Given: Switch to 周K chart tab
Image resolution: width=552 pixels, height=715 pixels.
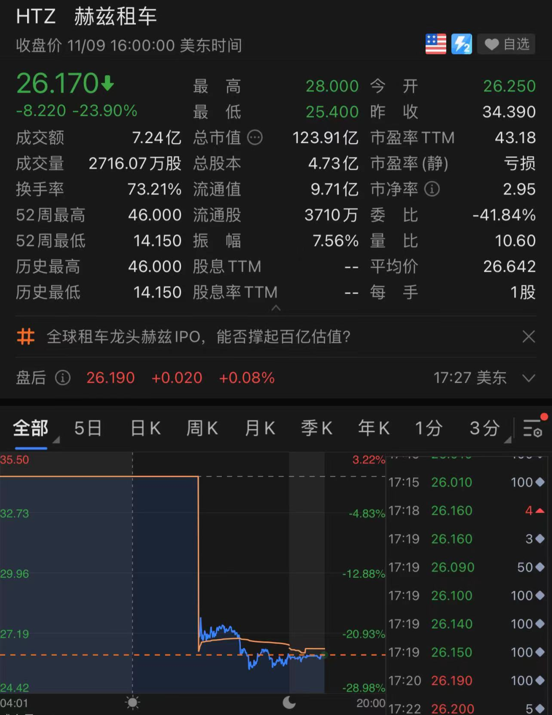Looking at the screenshot, I should 202,428.
